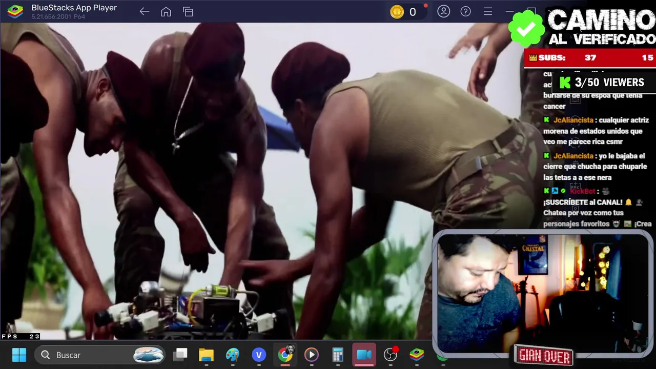Open Calculator from the taskbar
Viewport: 656px width, 369px height.
[338, 355]
